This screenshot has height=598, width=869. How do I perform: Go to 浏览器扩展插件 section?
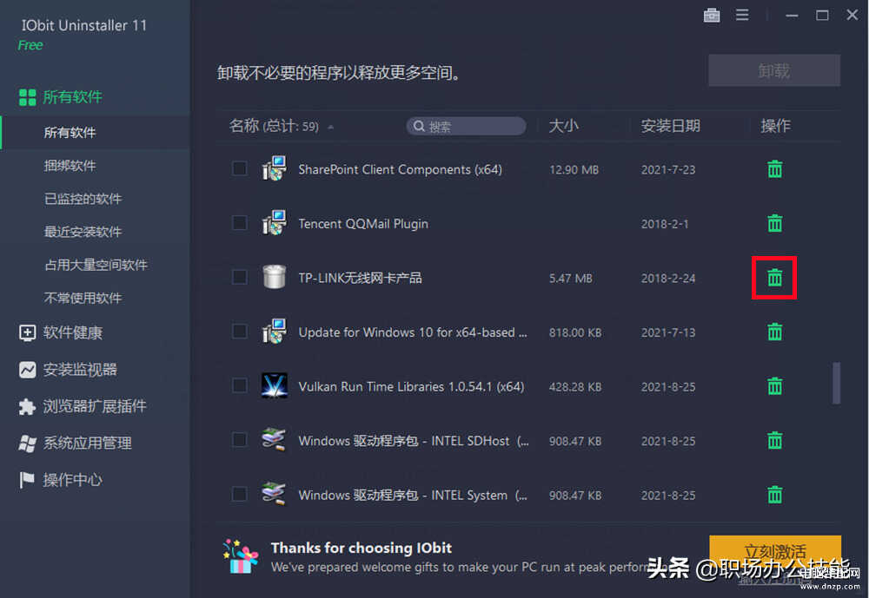pyautogui.click(x=96, y=406)
